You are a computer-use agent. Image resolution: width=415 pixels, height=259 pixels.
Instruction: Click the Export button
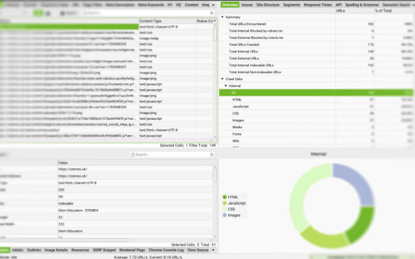tap(68, 13)
